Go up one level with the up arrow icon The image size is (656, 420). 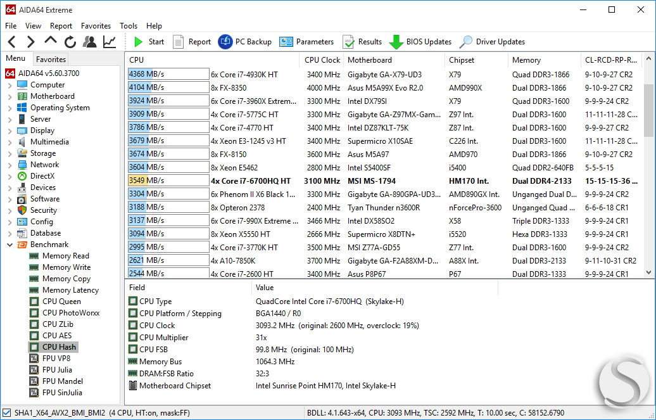pos(51,41)
